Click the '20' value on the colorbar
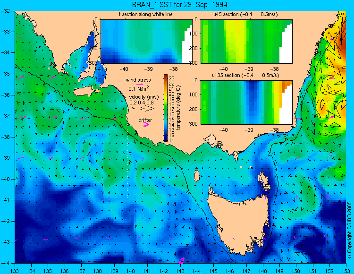Screen dimensions: 354x274 (x=172, y=94)
